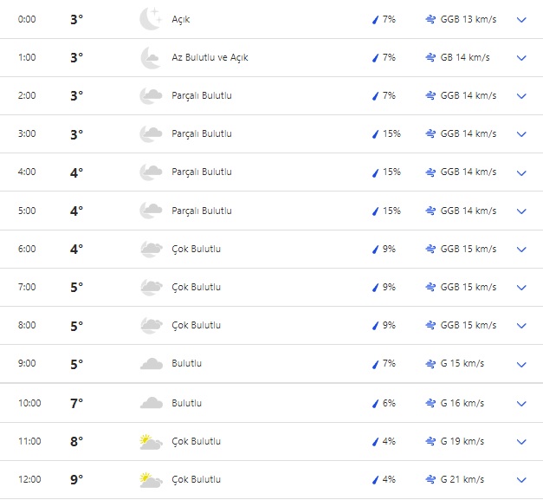Viewport: 543px width, 500px height.
Task: Click the raindrop icon in the 10:00 row
Action: pyautogui.click(x=375, y=403)
